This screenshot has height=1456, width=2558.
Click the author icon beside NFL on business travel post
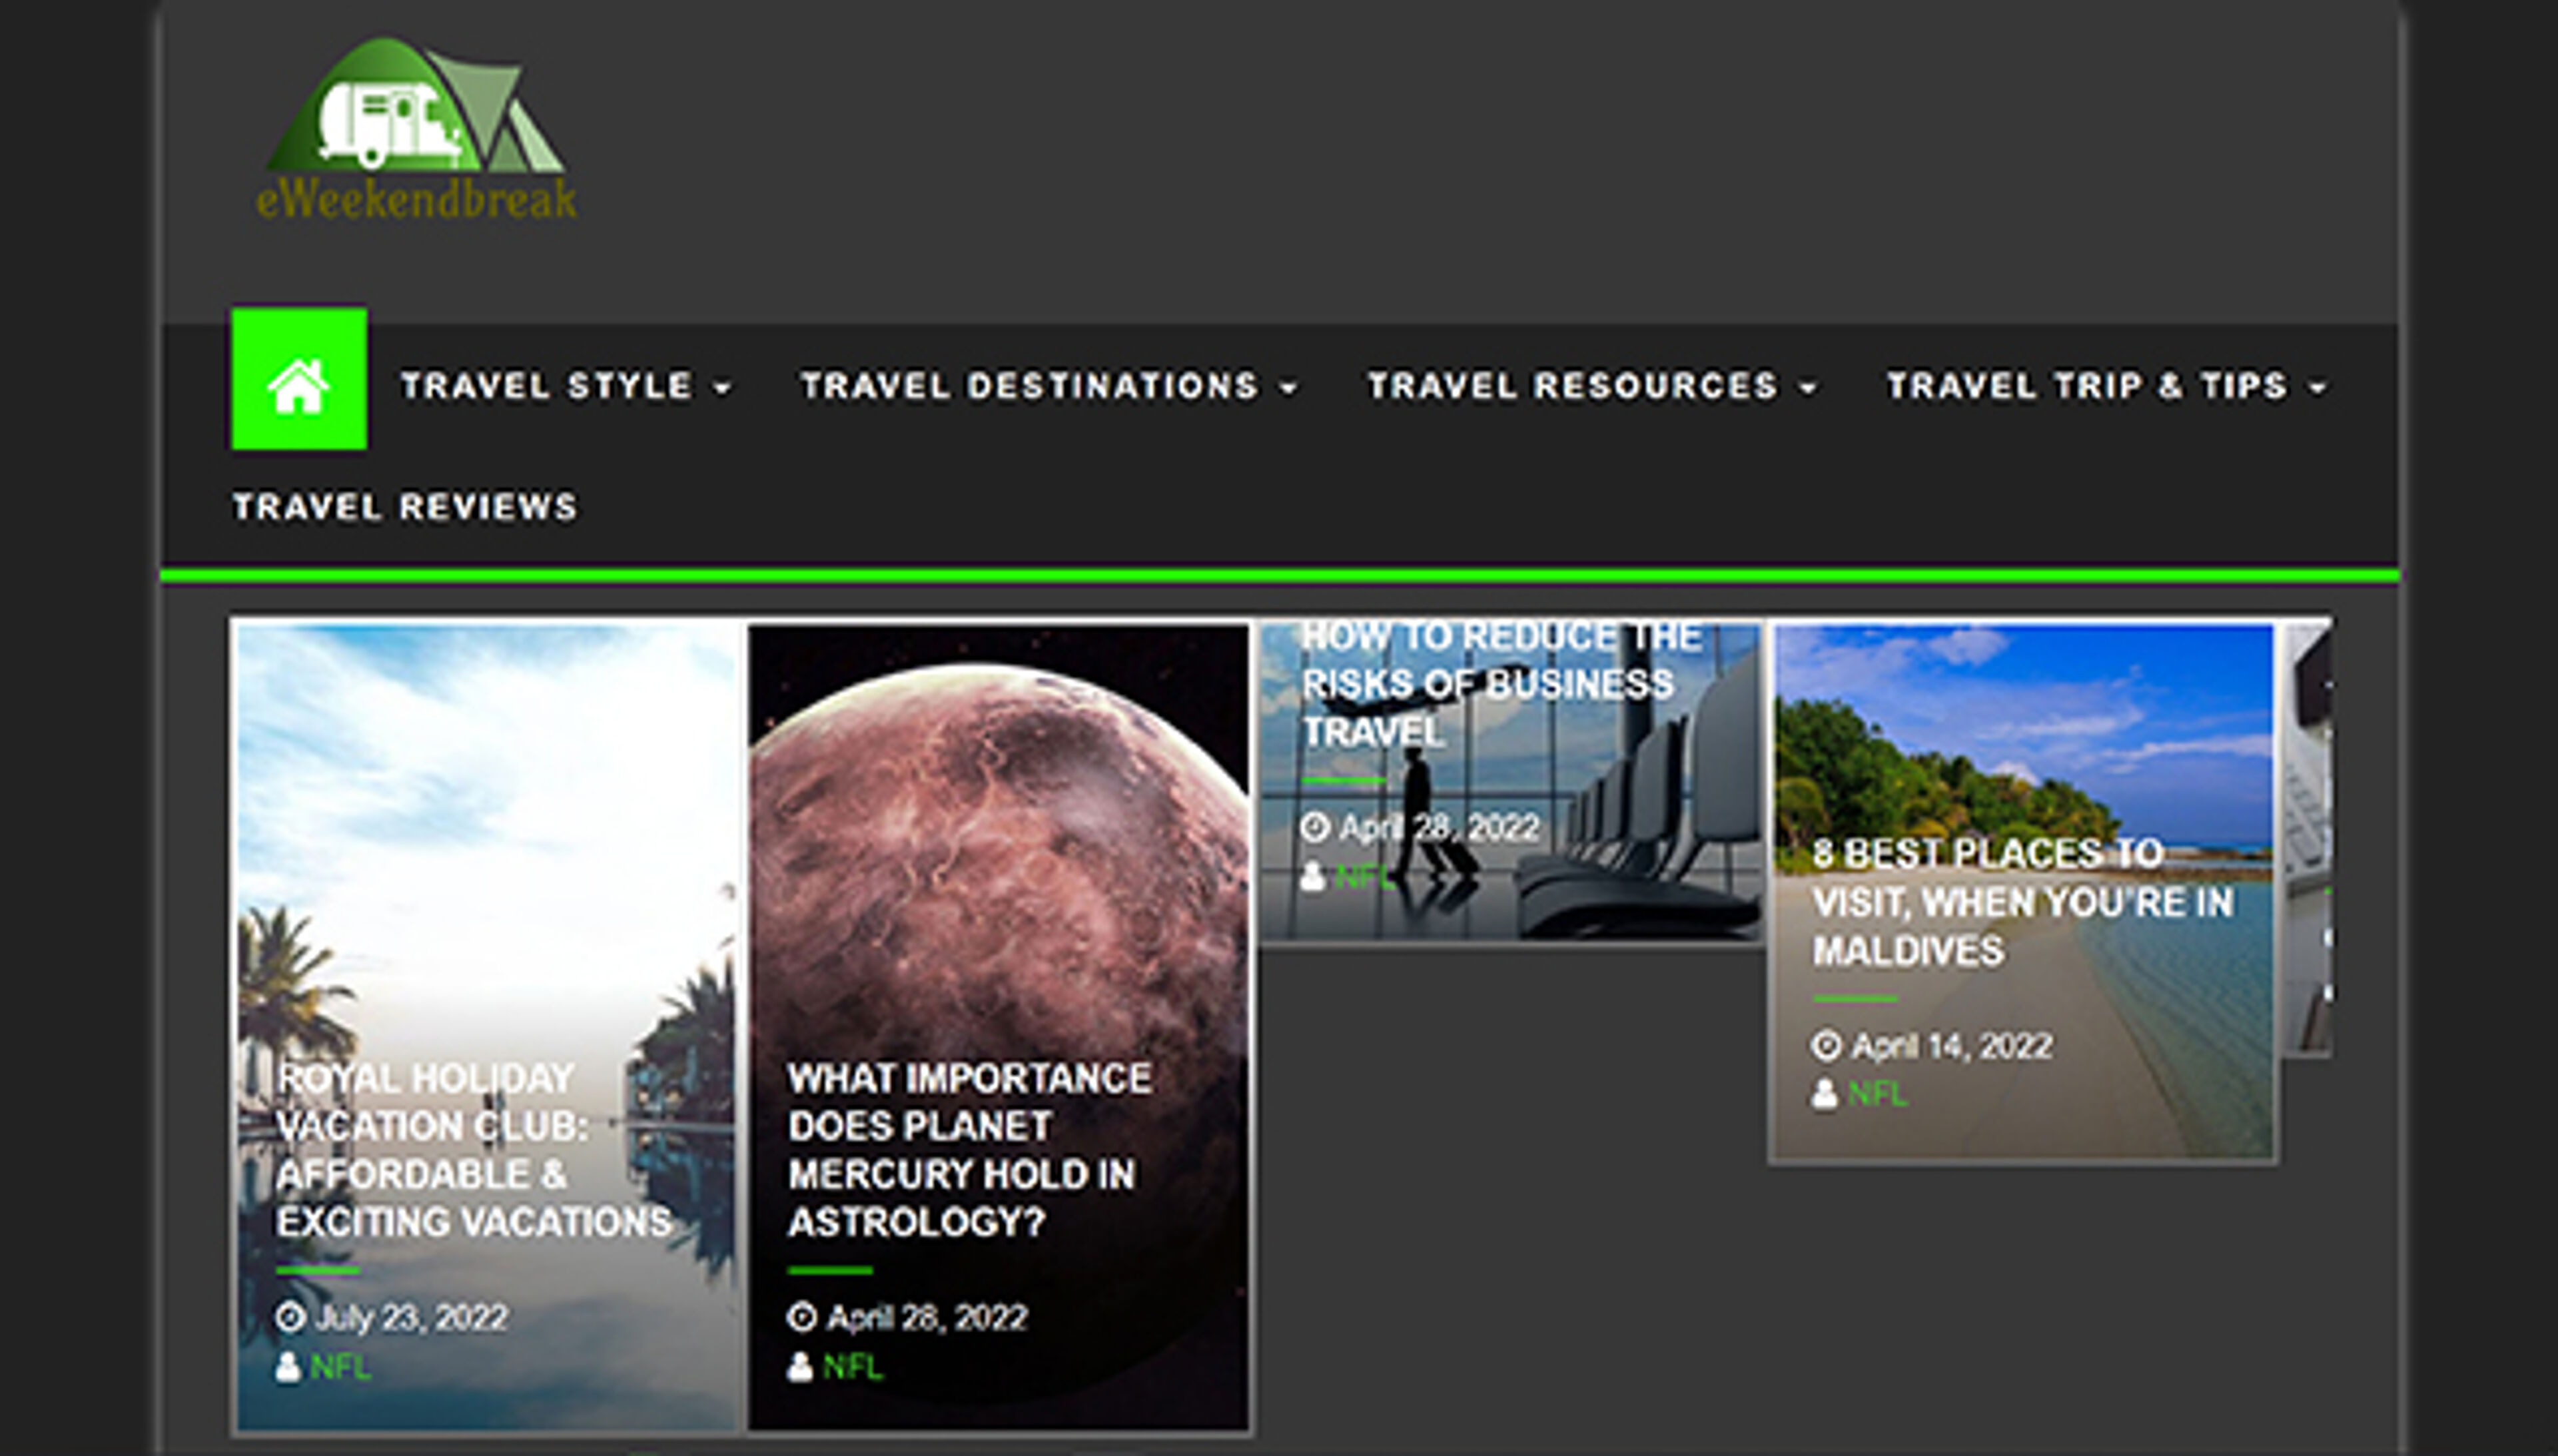coord(1315,879)
